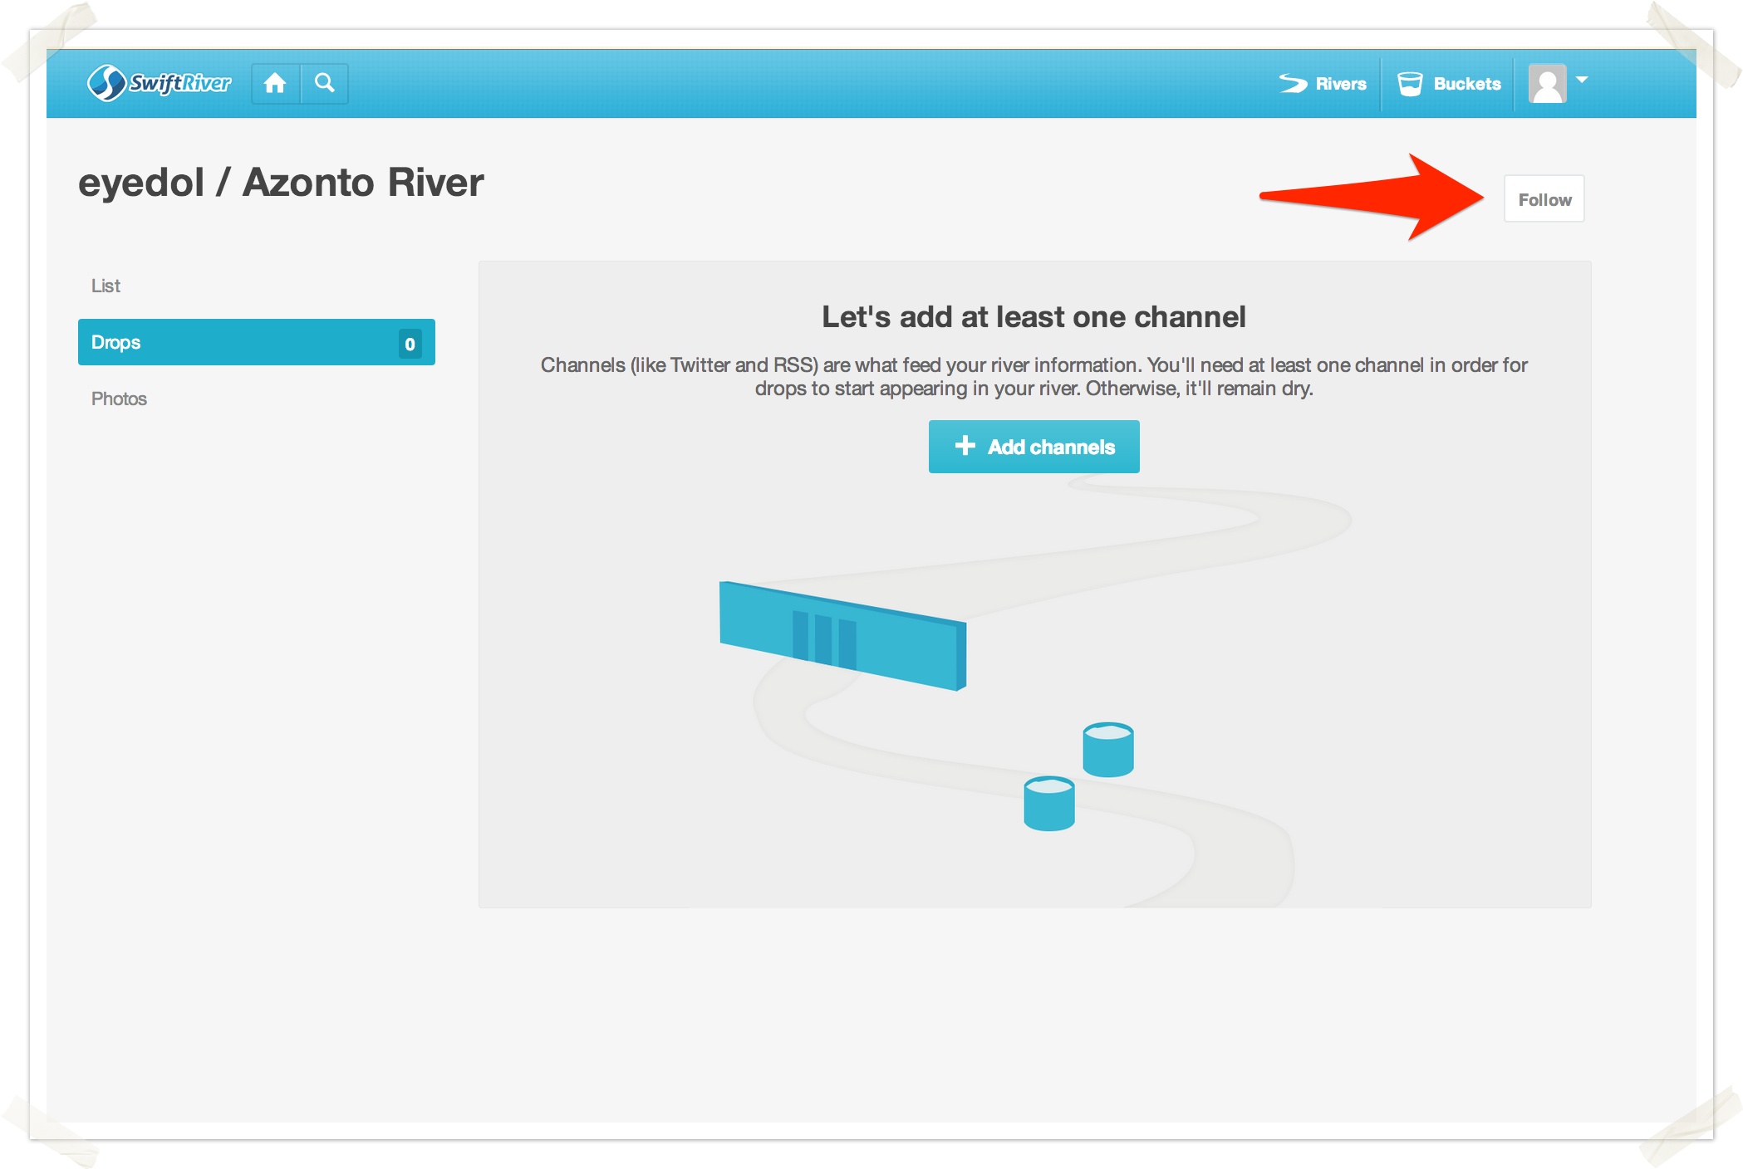
Task: Open search with magnifier icon
Action: click(x=325, y=83)
